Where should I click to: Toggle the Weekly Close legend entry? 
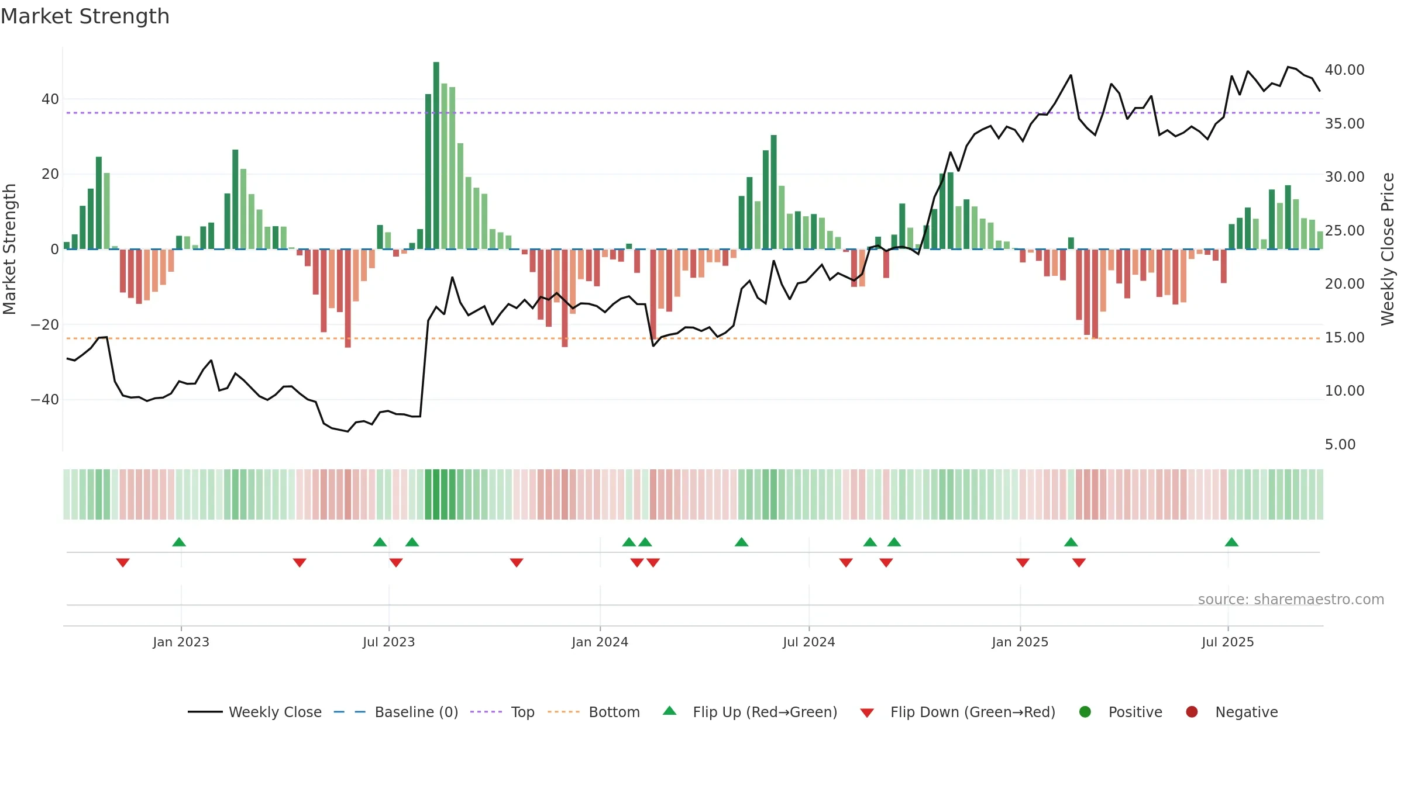tap(254, 712)
